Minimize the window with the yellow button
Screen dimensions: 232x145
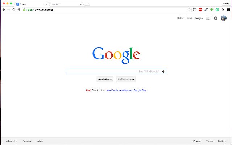[x=7, y=3]
